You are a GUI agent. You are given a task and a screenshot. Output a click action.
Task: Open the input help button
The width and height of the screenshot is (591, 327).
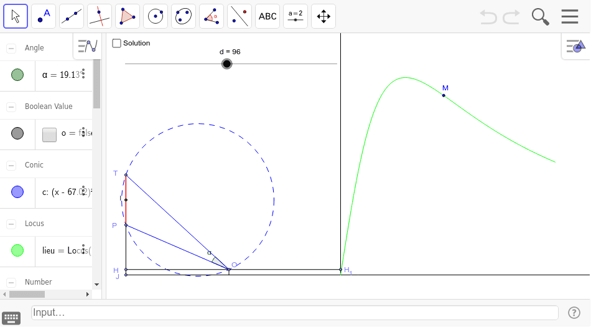[574, 313]
